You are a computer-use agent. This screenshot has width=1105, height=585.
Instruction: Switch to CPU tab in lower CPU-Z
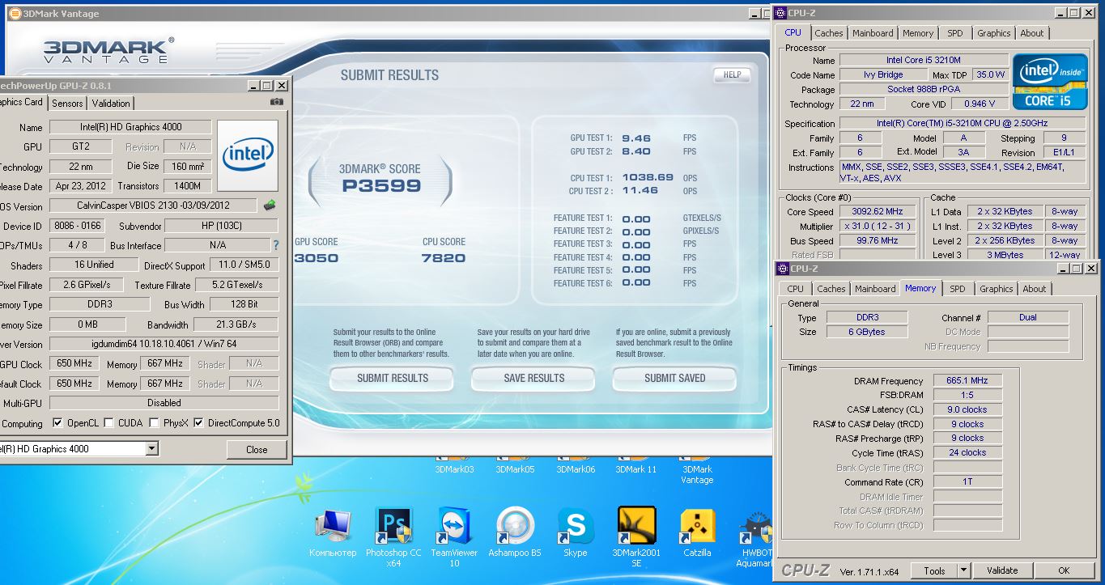pyautogui.click(x=796, y=289)
